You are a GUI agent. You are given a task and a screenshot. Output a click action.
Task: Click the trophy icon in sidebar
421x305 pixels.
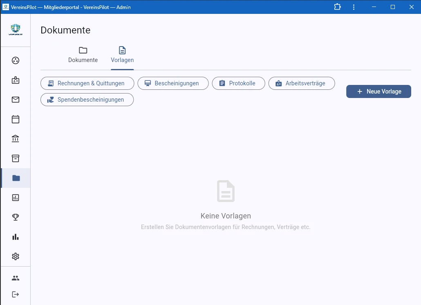16,217
